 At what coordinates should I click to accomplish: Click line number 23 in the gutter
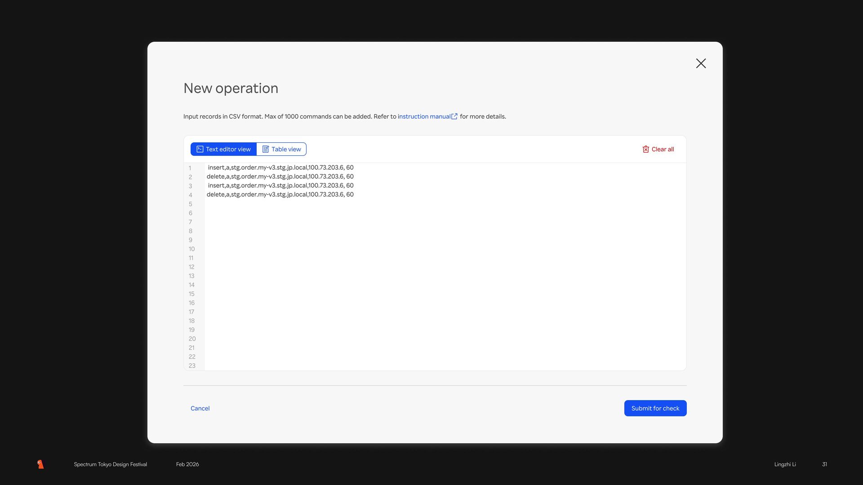click(x=192, y=366)
